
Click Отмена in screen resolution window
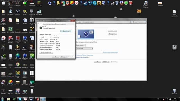[x=105, y=62]
